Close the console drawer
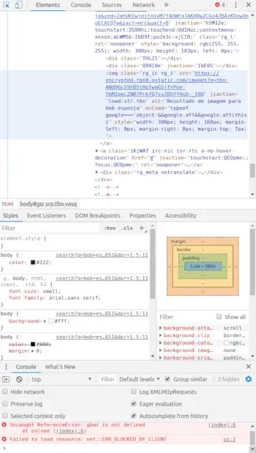The image size is (256, 453). click(x=248, y=367)
